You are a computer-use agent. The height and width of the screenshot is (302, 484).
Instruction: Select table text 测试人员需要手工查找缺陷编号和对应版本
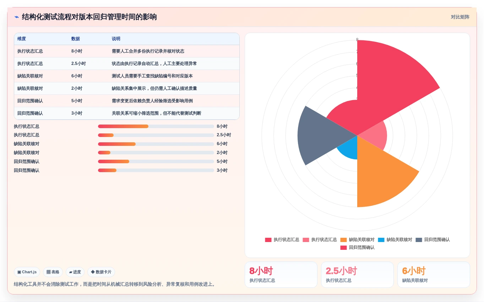coord(152,76)
